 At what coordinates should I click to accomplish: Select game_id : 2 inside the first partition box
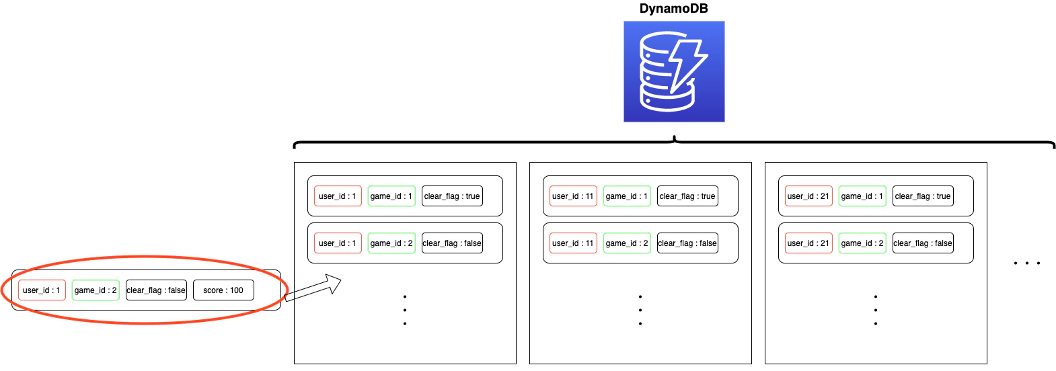coord(391,243)
